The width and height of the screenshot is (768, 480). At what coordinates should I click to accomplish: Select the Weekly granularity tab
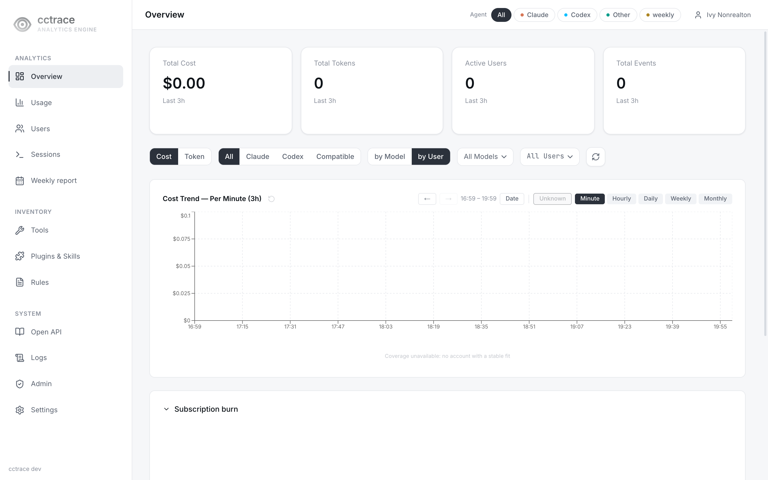click(681, 199)
